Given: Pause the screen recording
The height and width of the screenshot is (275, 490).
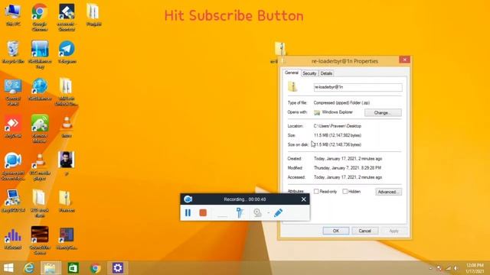Looking at the screenshot, I should coord(188,212).
